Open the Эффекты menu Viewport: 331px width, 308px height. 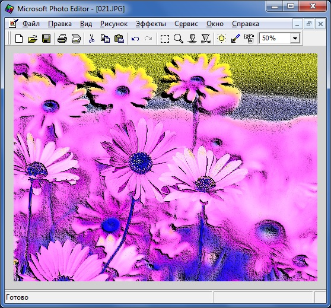coord(151,24)
